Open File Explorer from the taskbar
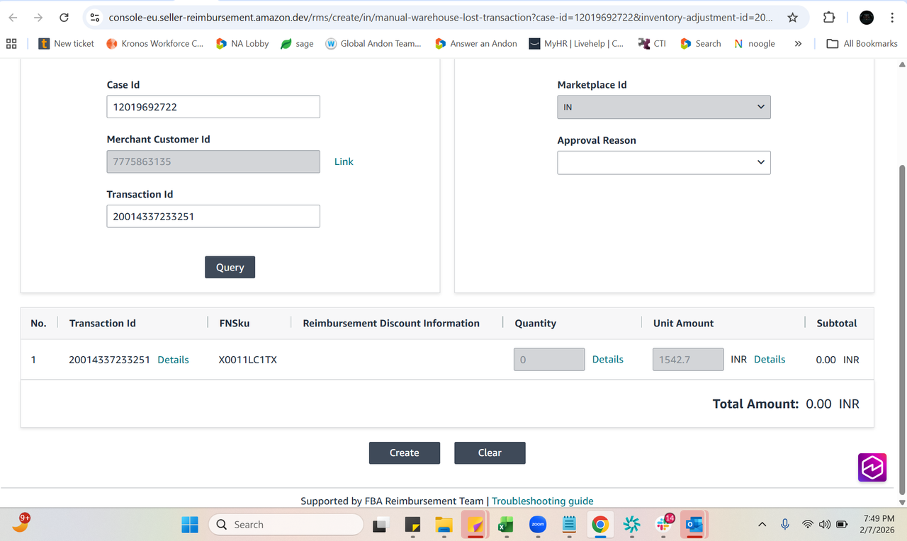Screen dimensions: 907x541 [444, 524]
